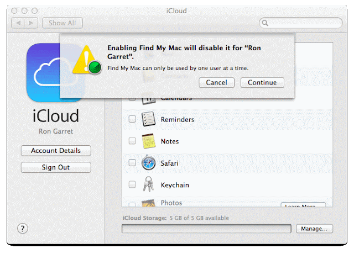Click the Reminders checklist icon

(x=148, y=119)
